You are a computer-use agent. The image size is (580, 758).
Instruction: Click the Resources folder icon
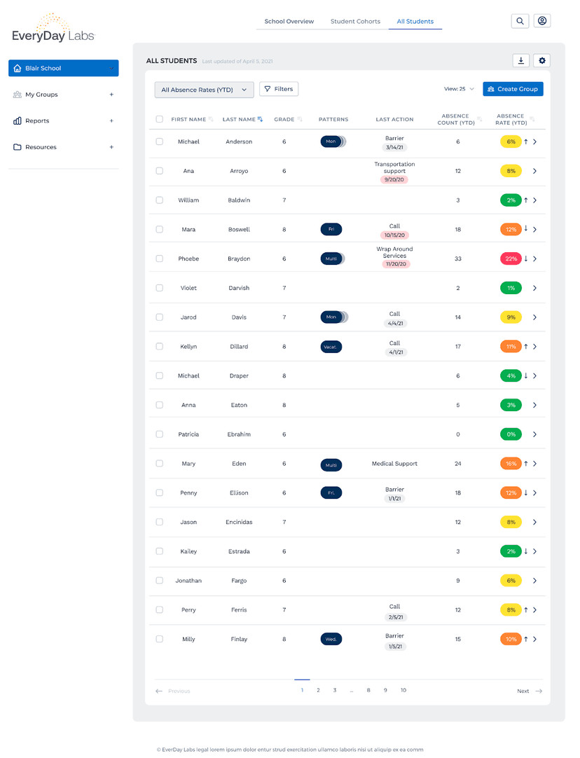pos(18,147)
